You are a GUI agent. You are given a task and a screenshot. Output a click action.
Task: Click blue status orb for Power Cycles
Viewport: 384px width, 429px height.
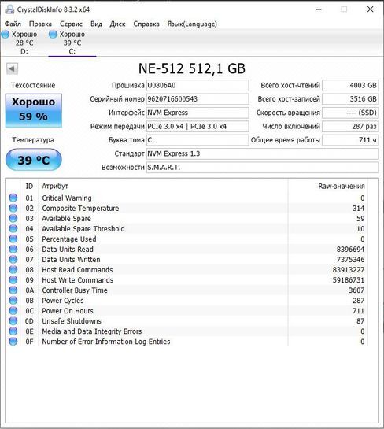[x=13, y=301]
